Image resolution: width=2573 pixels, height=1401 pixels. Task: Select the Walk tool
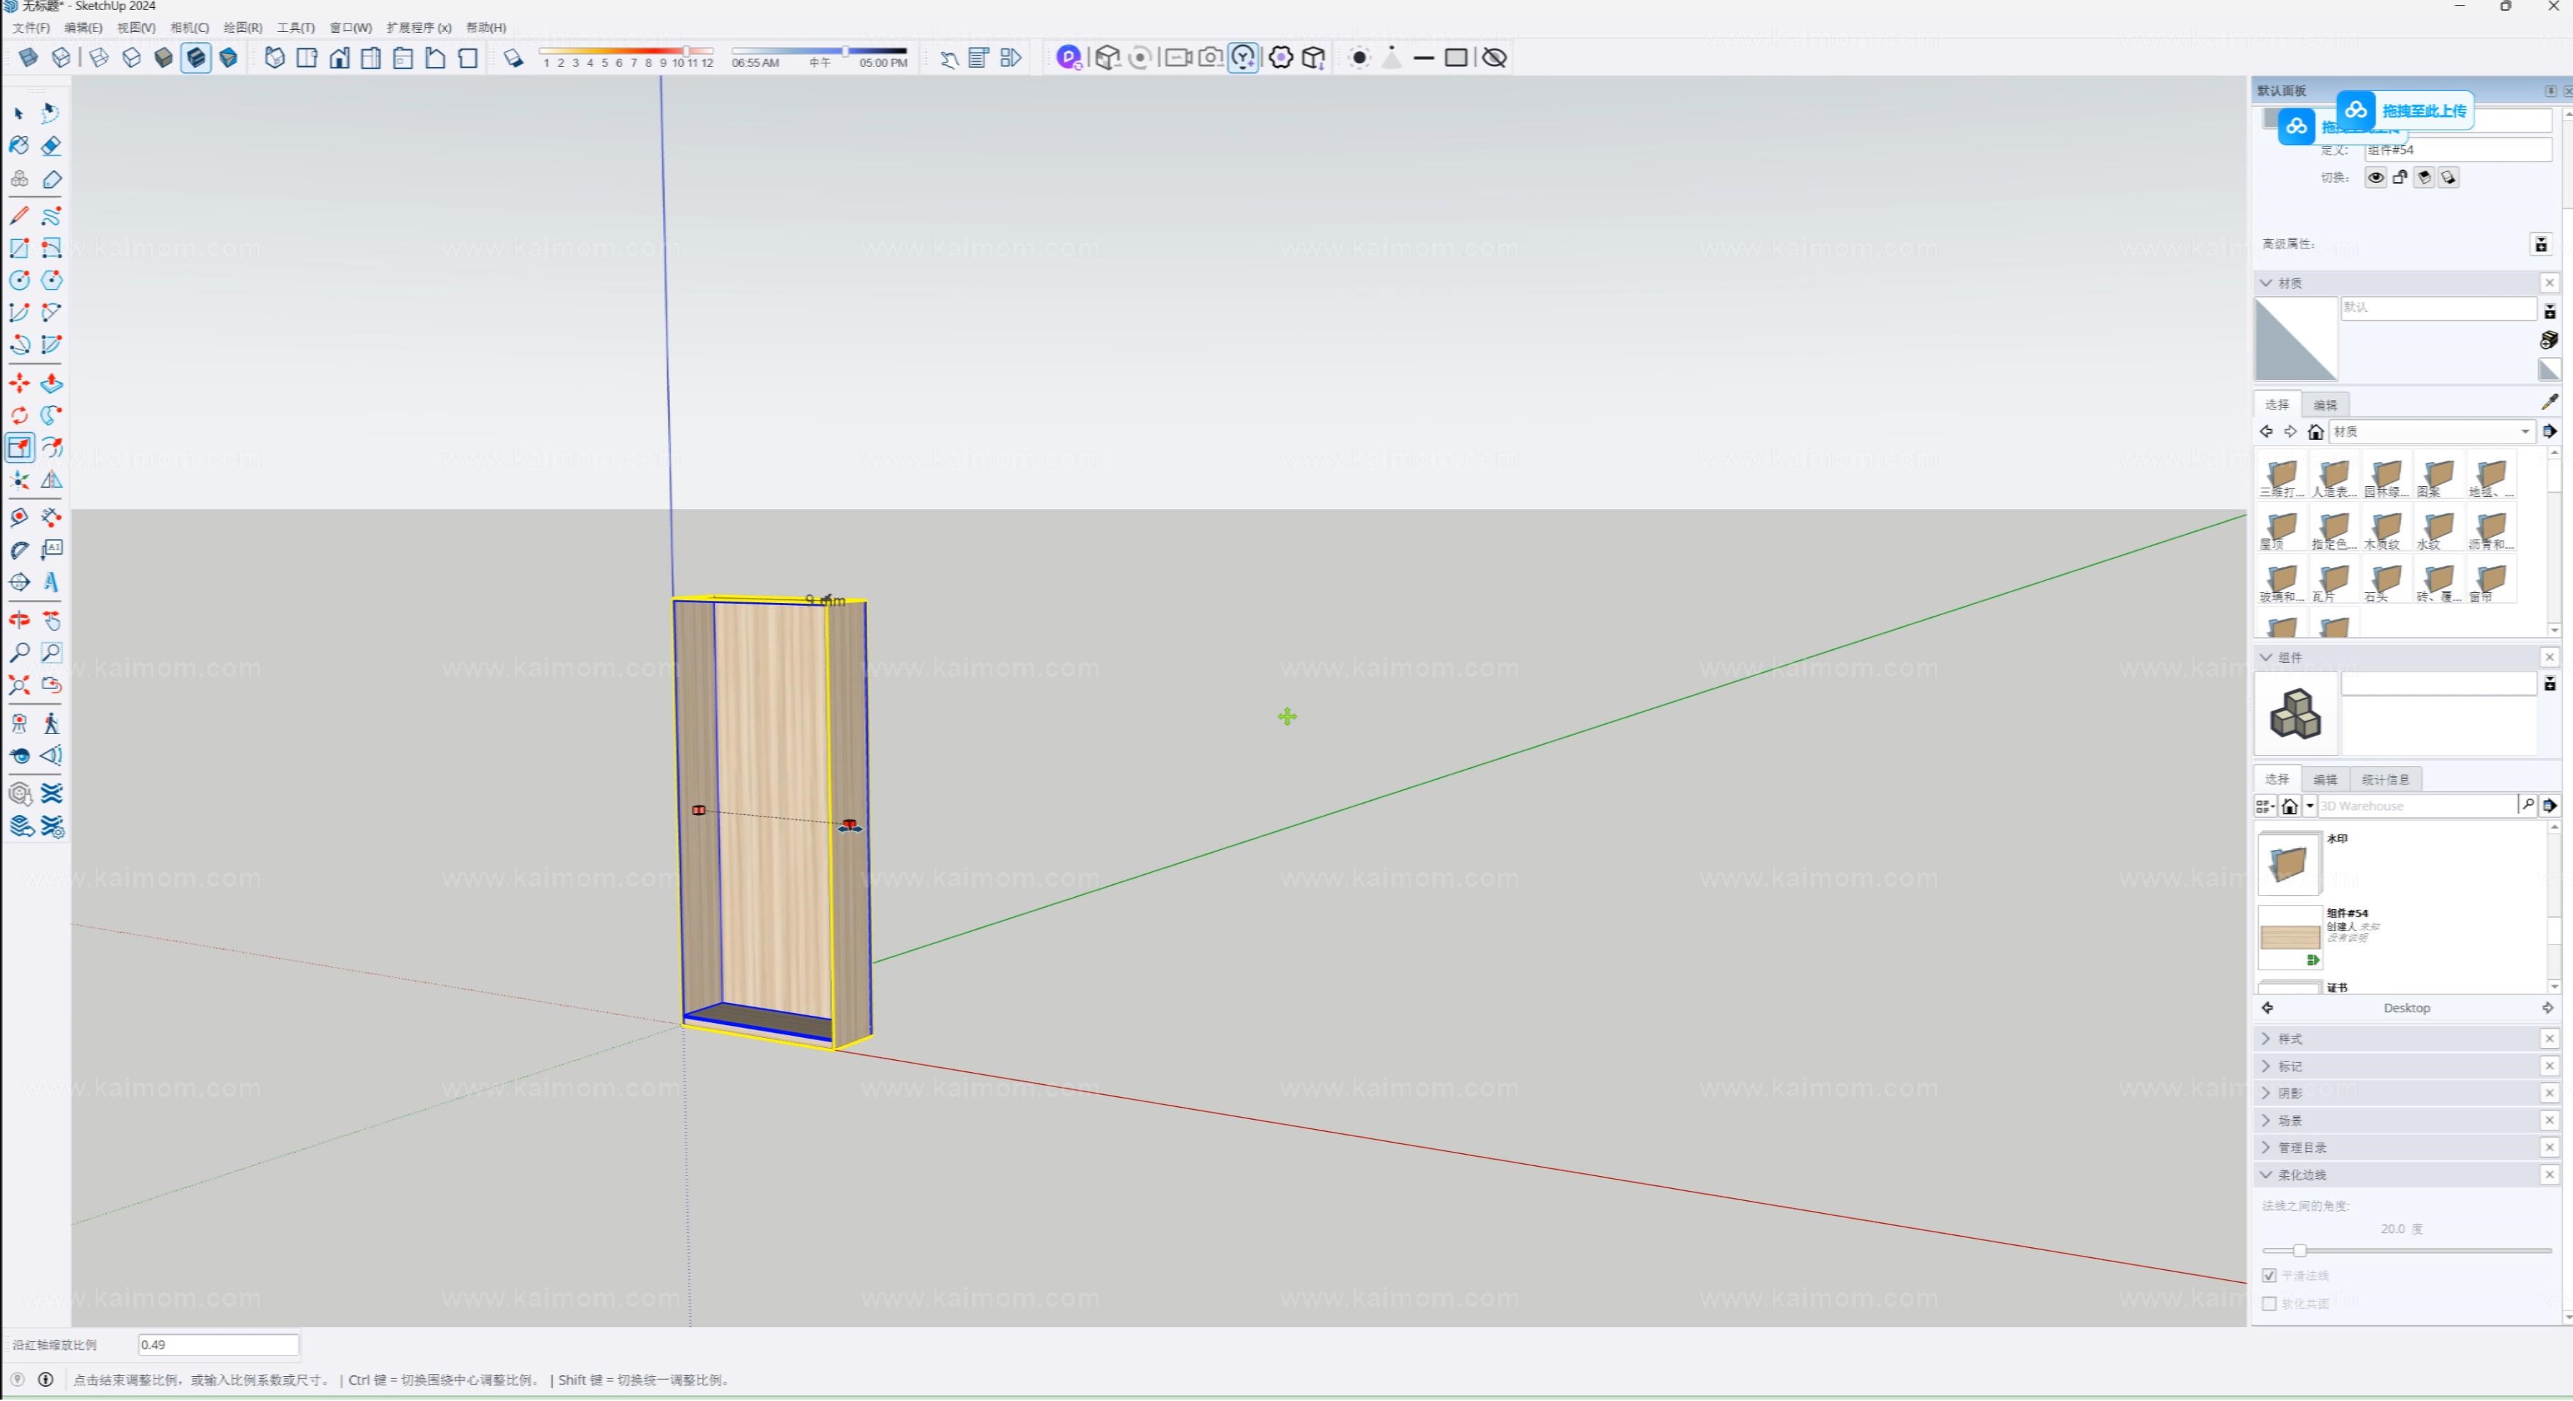51,723
